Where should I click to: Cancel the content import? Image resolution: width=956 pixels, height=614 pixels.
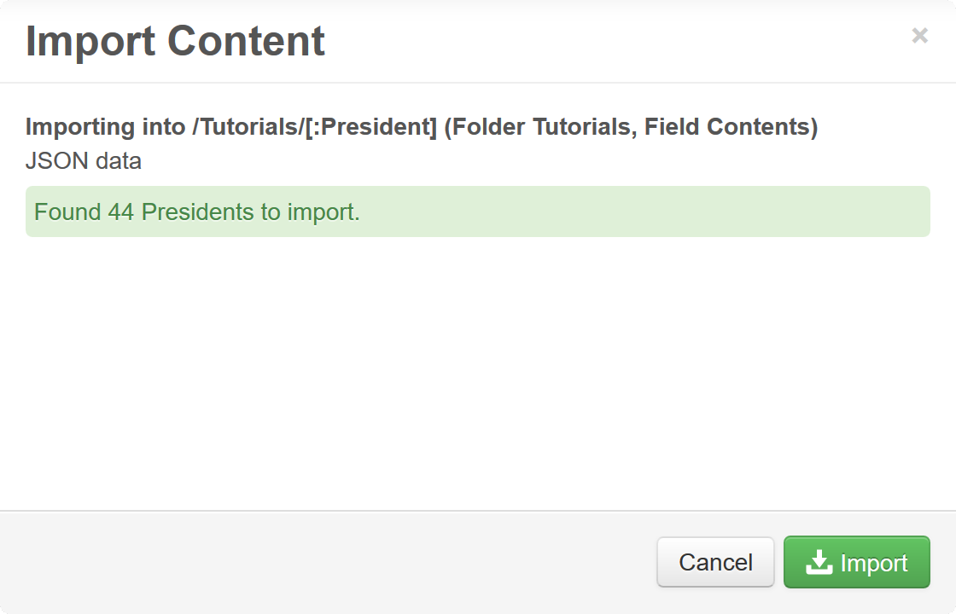[x=715, y=562]
